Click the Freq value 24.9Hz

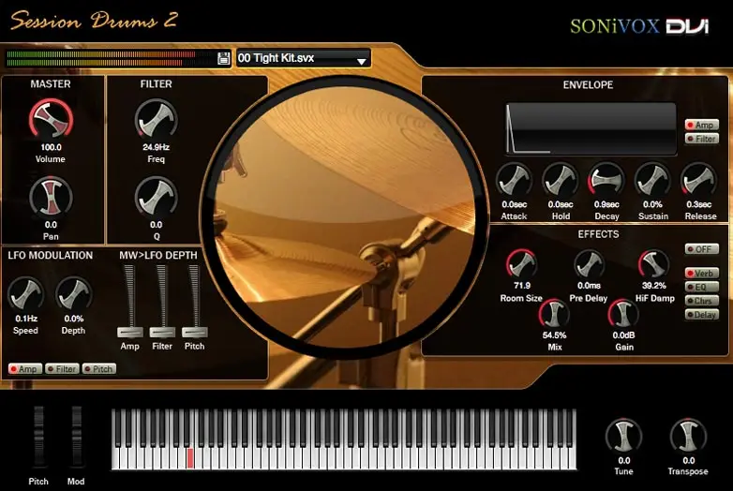point(157,147)
